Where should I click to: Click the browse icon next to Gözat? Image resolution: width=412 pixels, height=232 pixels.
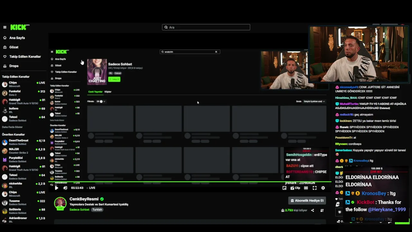coord(5,47)
